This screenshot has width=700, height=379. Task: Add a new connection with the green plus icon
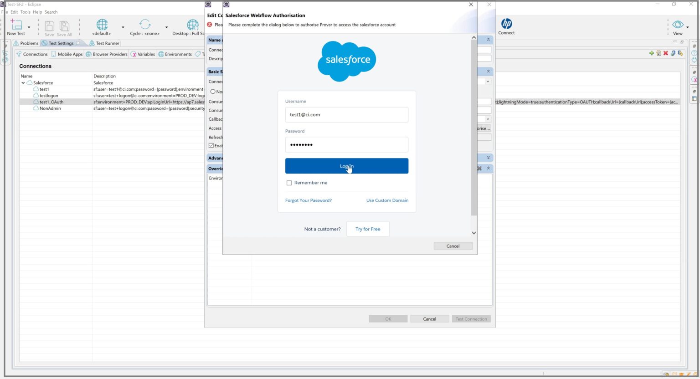coord(651,53)
